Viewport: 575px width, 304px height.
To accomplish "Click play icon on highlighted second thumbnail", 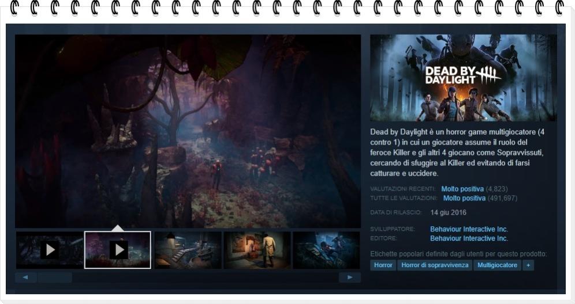I will coord(118,250).
